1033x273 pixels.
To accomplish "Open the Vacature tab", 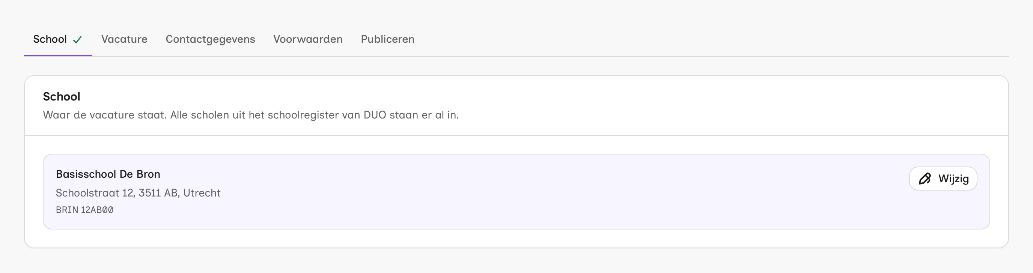I will click(124, 39).
